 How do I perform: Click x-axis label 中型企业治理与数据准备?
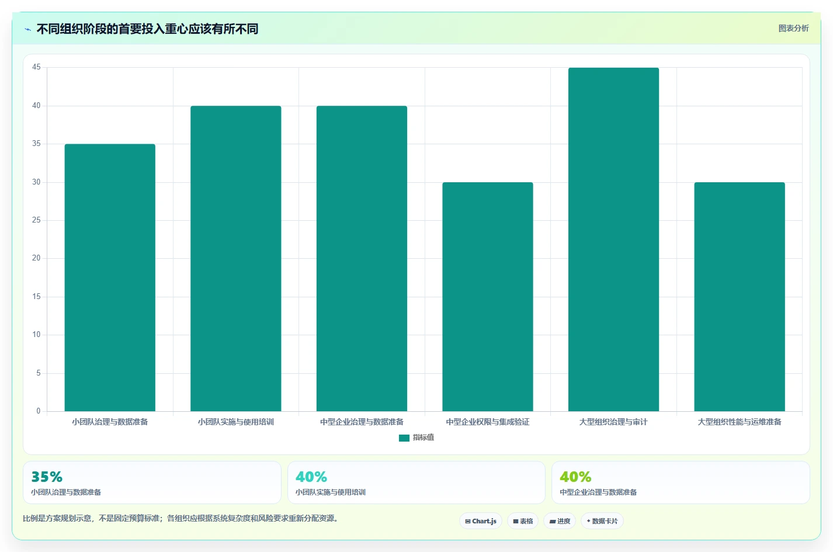pyautogui.click(x=362, y=422)
